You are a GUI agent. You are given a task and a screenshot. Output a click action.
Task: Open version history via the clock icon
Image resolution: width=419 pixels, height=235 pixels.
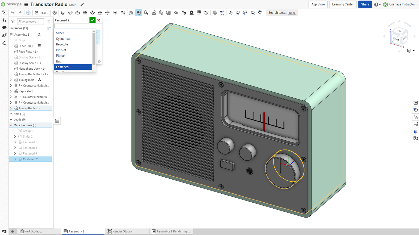(4, 43)
